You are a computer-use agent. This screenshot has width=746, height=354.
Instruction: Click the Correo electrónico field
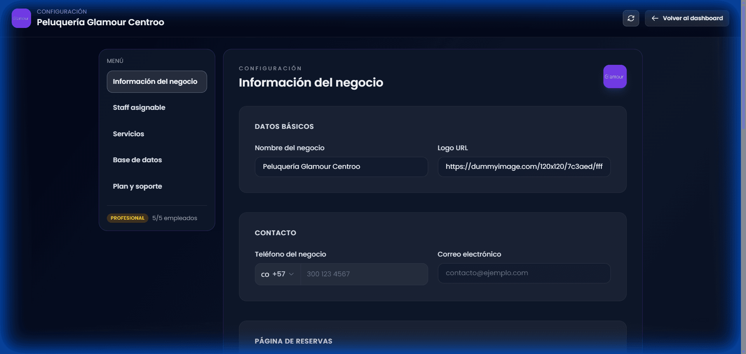[524, 273]
